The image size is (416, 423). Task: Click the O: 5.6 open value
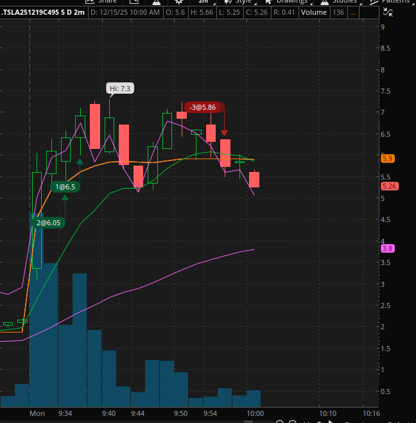pos(175,12)
